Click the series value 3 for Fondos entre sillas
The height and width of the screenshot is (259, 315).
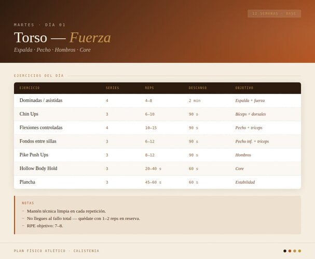coord(107,141)
